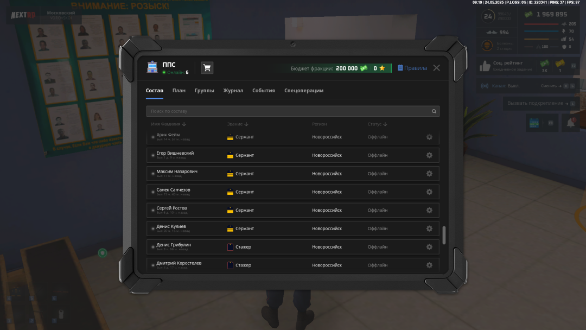Sort members by Имя Фамилия column
586x330 pixels.
[x=168, y=124]
